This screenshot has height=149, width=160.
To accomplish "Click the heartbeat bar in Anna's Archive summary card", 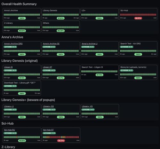I will 22,15.
